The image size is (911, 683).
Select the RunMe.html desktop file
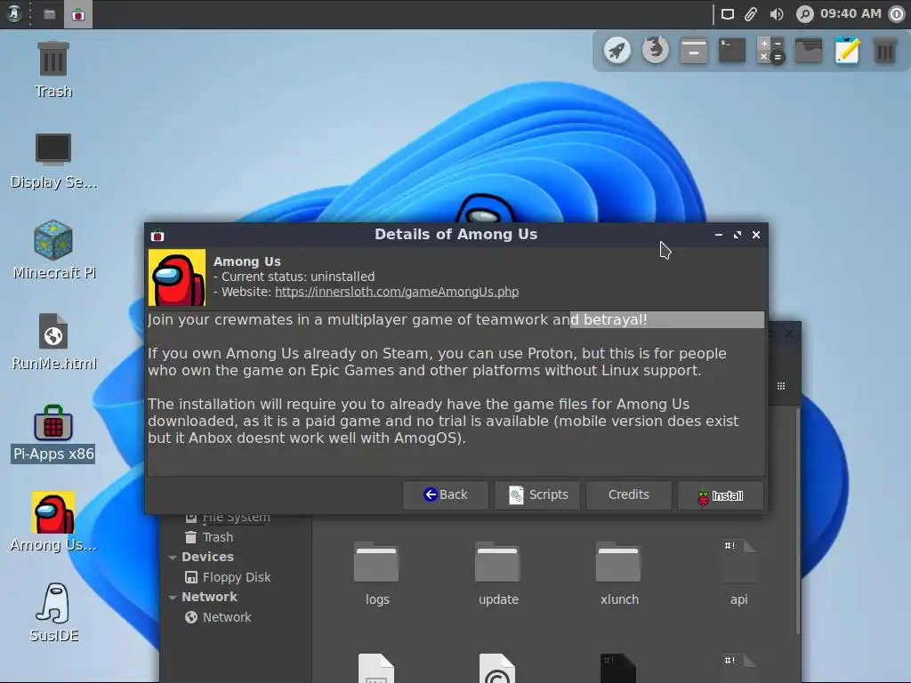53,341
